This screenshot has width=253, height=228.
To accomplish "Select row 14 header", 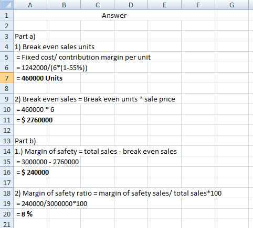I will click(x=7, y=151).
